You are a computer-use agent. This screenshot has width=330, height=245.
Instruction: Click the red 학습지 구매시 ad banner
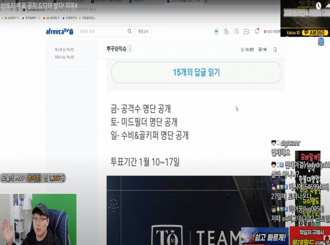310,236
